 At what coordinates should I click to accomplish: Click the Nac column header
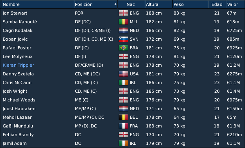coord(131,4)
